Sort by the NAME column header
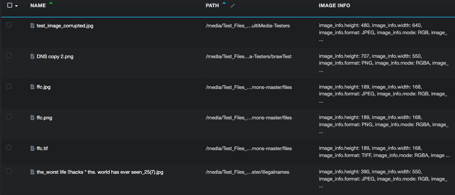The width and height of the screenshot is (455, 195). (38, 5)
